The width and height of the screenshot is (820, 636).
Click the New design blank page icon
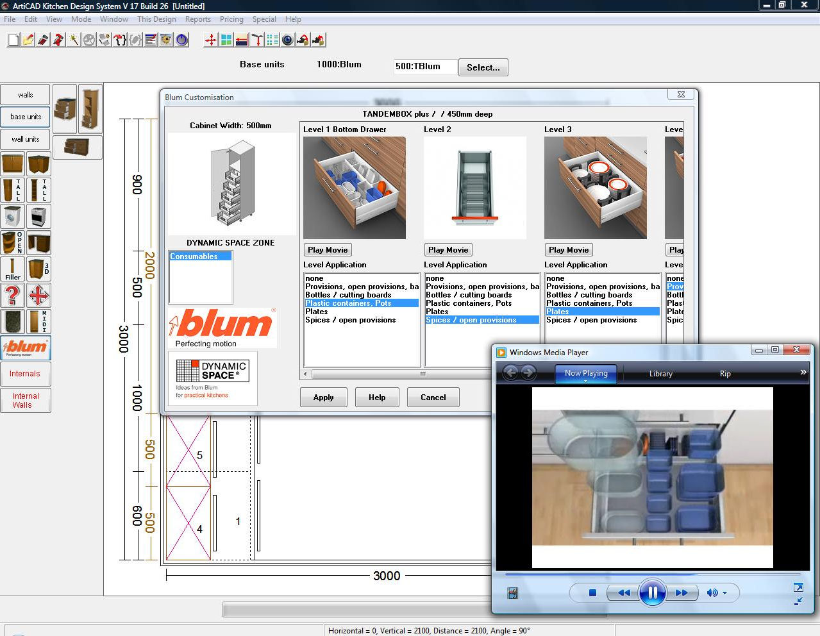(13, 40)
